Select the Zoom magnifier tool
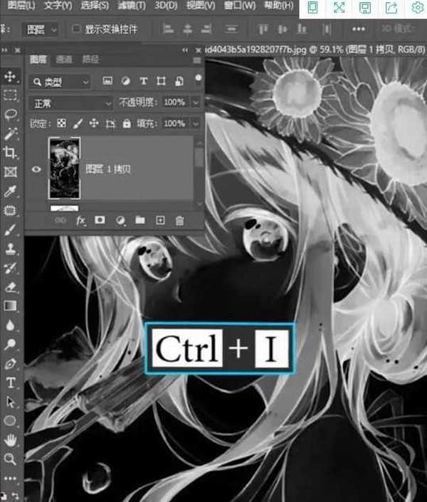Image resolution: width=427 pixels, height=502 pixels. tap(11, 459)
